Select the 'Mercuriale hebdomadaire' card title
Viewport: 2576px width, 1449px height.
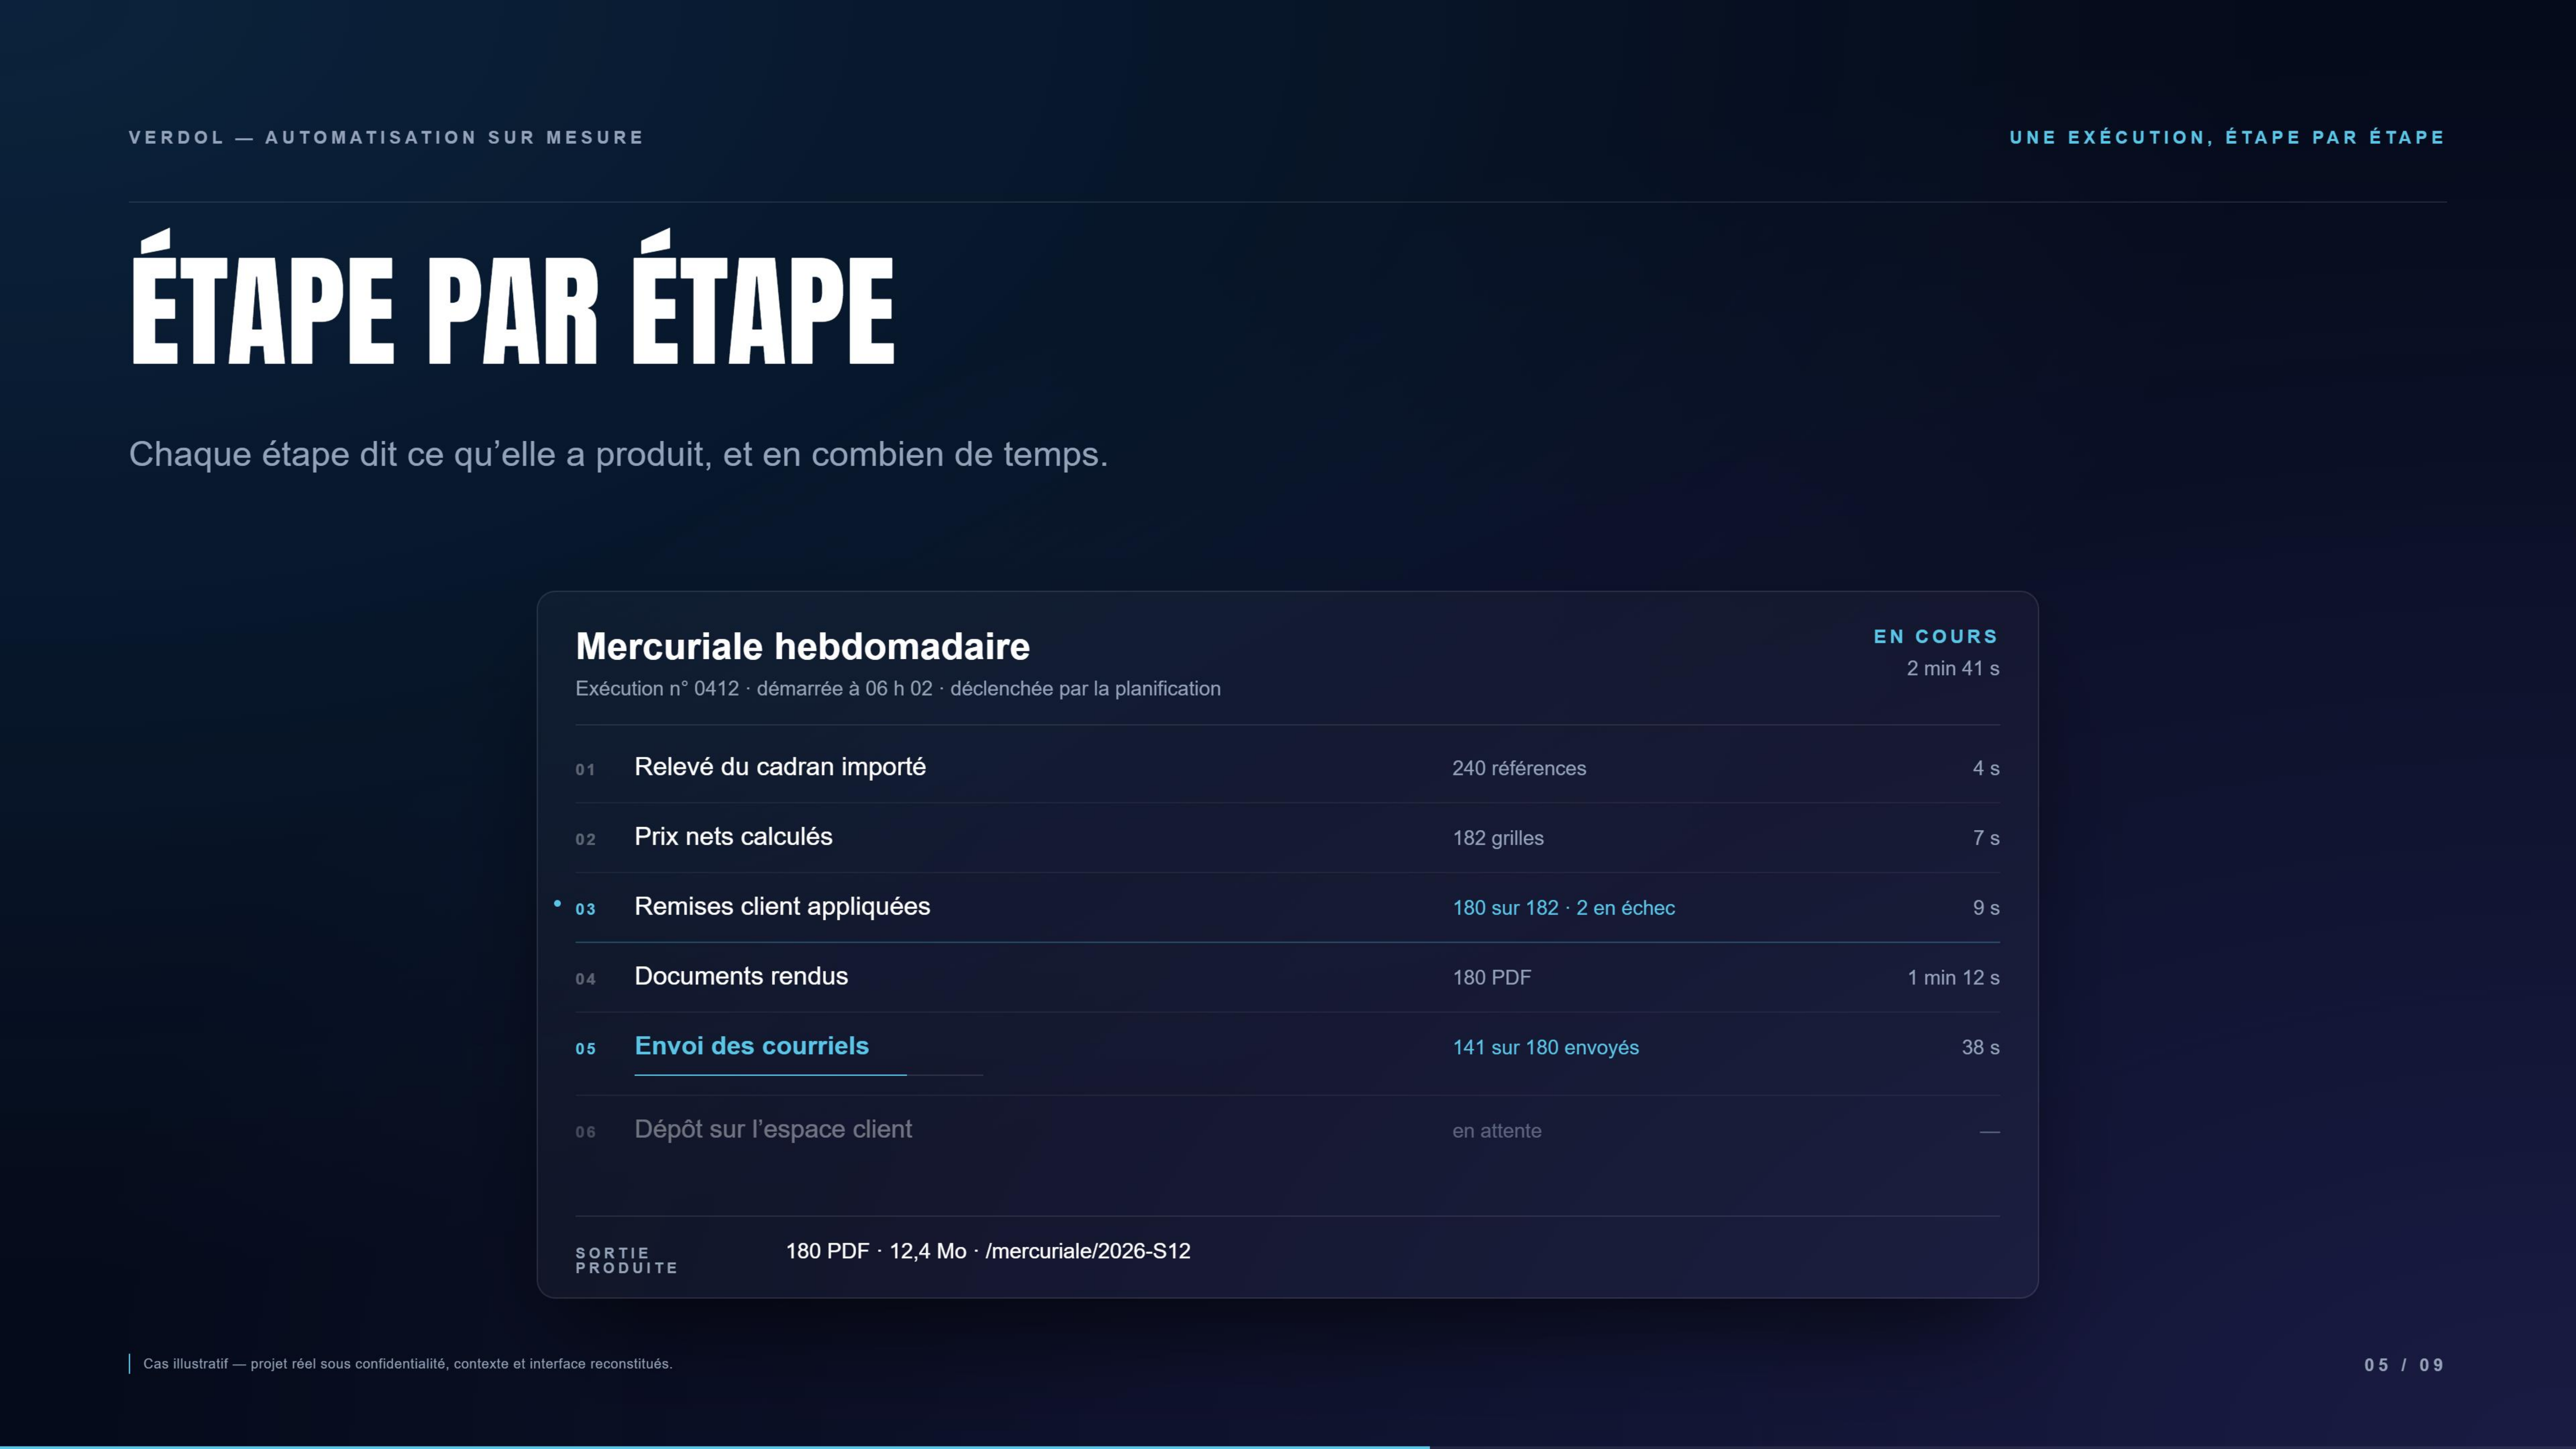802,646
